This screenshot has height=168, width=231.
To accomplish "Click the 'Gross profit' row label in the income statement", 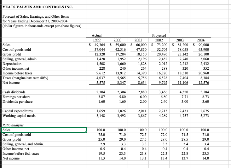I will coord(12,54).
